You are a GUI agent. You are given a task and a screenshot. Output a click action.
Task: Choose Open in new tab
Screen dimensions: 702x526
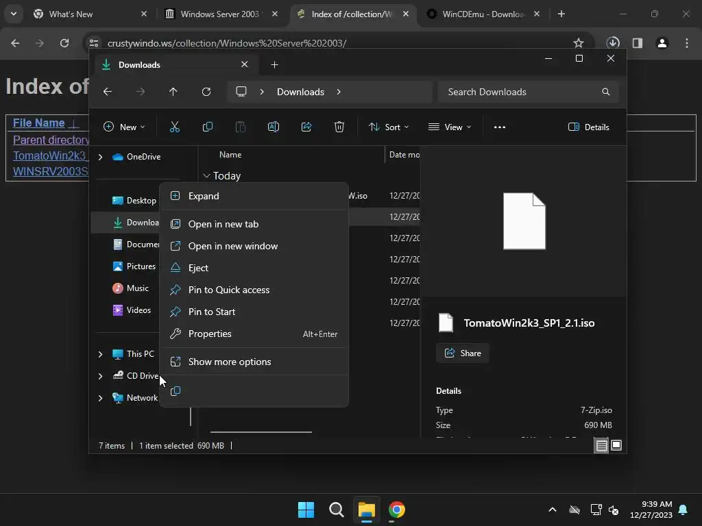[254, 224]
